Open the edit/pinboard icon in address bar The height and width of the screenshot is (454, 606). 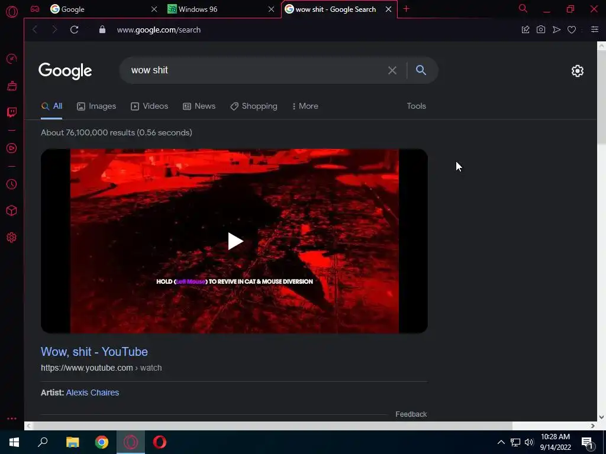pyautogui.click(x=526, y=30)
